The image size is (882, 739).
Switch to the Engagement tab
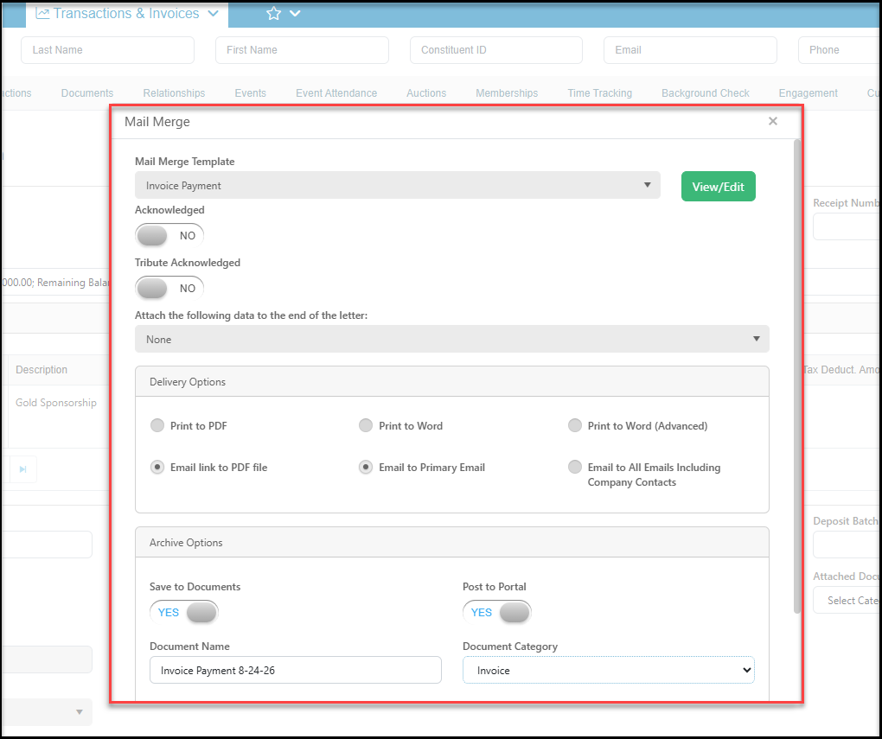(x=808, y=93)
